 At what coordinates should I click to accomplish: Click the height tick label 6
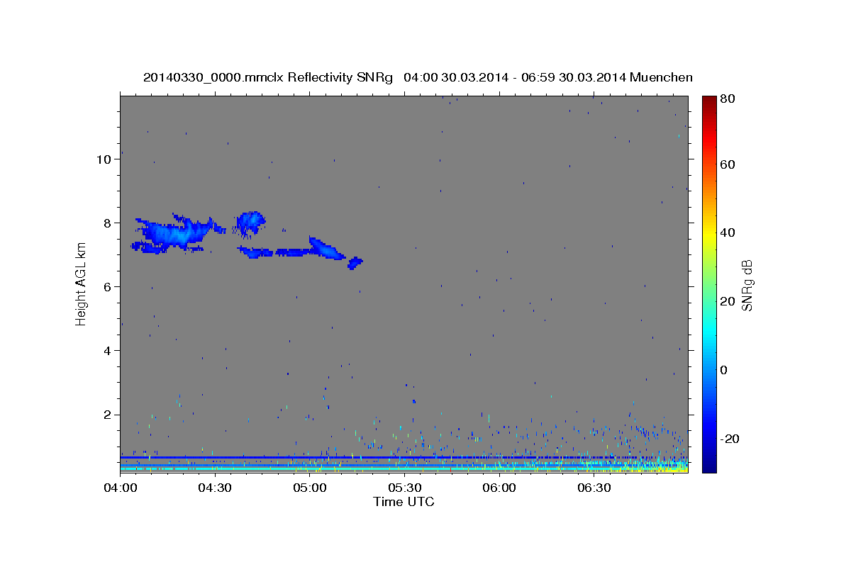coord(107,287)
